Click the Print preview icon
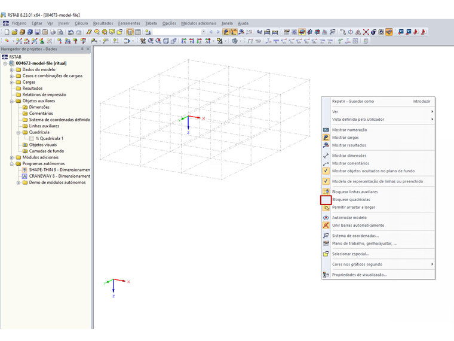 [x=60, y=32]
